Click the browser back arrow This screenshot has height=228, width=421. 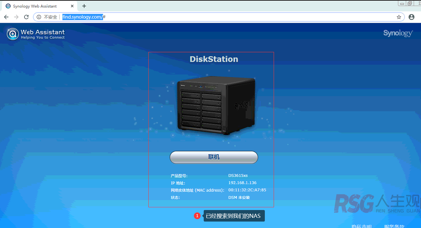pos(6,17)
